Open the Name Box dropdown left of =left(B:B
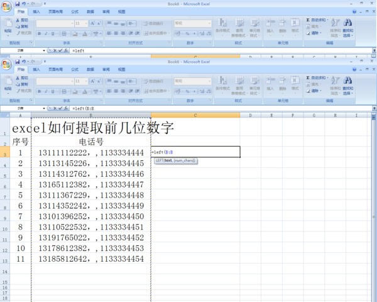Screen dimensions: 377x302 [x=43, y=108]
